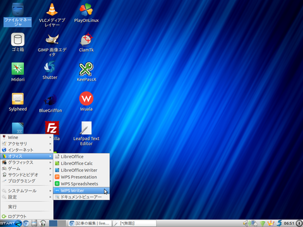Click the START button on the taskbar
Viewport: 303px width, 227px height.
11,223
